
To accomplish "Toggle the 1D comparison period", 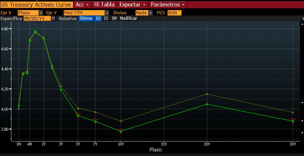I will [x=98, y=18].
